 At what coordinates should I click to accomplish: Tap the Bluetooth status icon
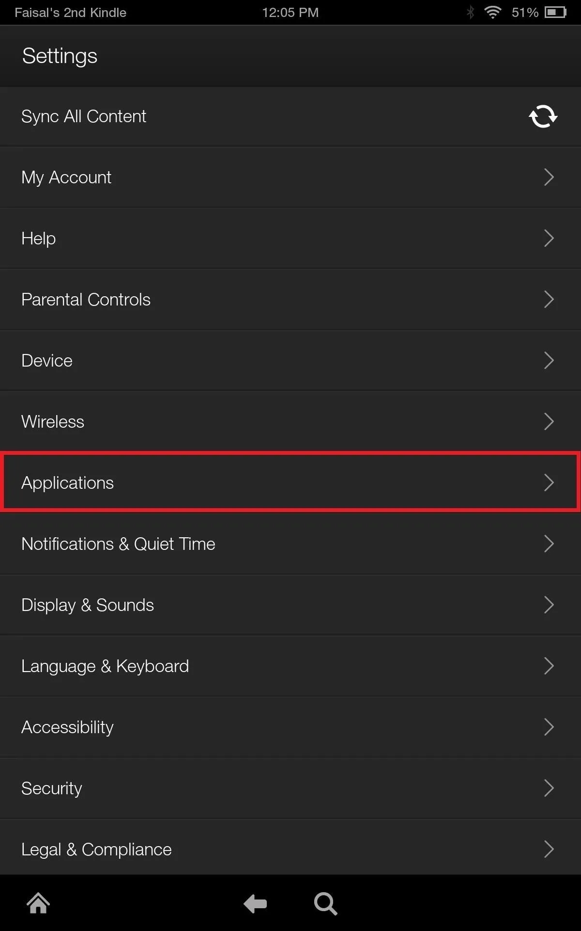(x=470, y=13)
